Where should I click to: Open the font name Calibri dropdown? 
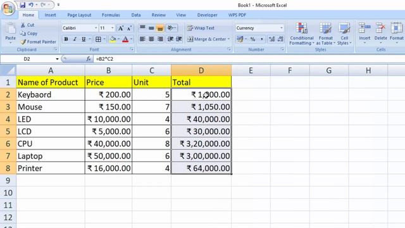point(96,28)
